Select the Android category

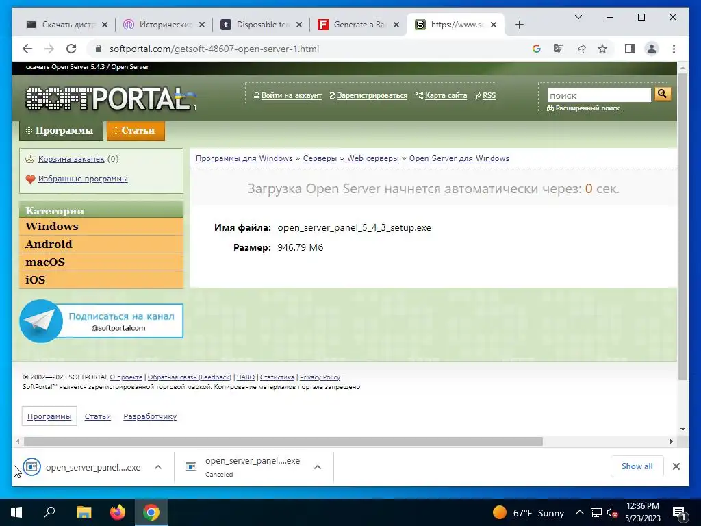(101, 245)
